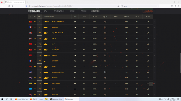This screenshot has height=101, width=181.
Task: Toggle tier column sort order
Action: point(39,17)
